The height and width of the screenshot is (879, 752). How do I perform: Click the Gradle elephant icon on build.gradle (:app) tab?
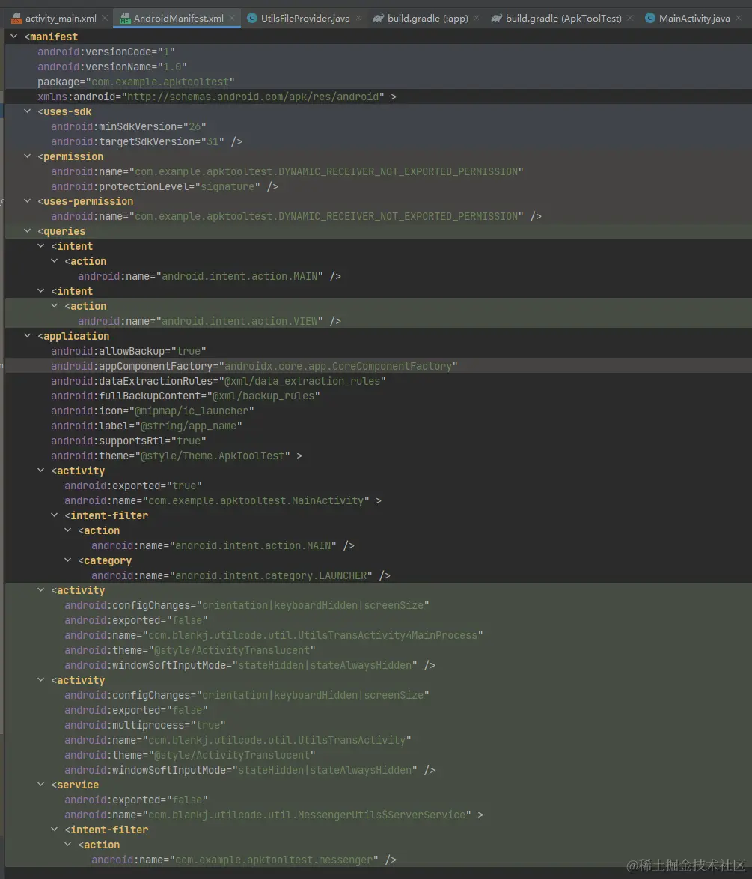[379, 19]
